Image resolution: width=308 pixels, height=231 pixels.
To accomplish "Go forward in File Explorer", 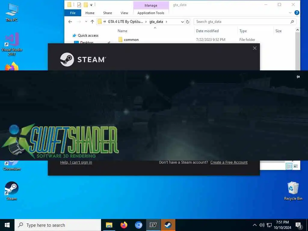I will point(79,22).
